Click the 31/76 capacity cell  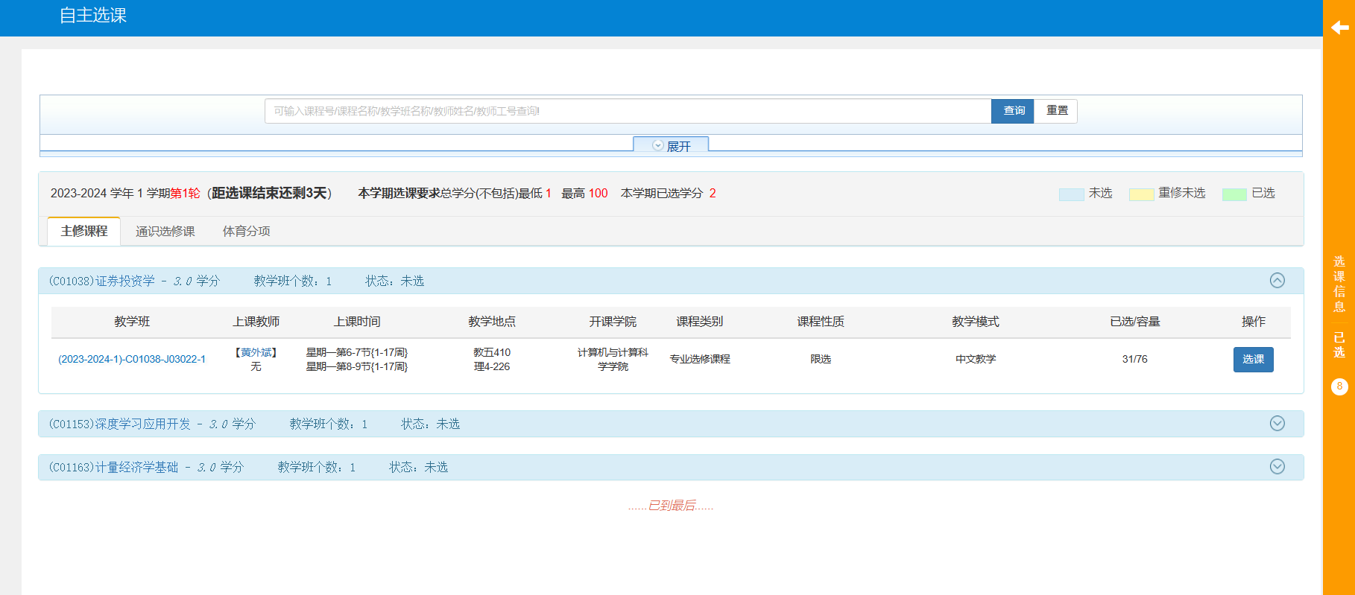point(1135,360)
